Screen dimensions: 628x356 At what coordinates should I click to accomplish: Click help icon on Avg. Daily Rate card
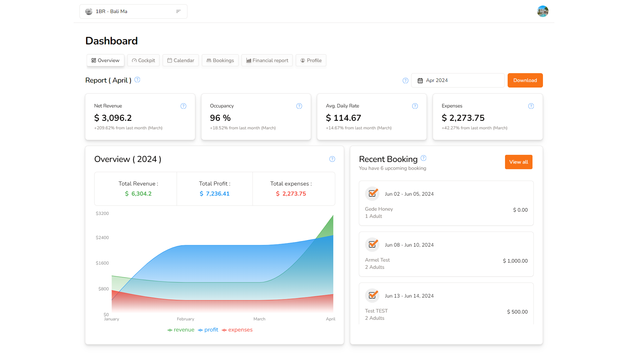pos(415,106)
